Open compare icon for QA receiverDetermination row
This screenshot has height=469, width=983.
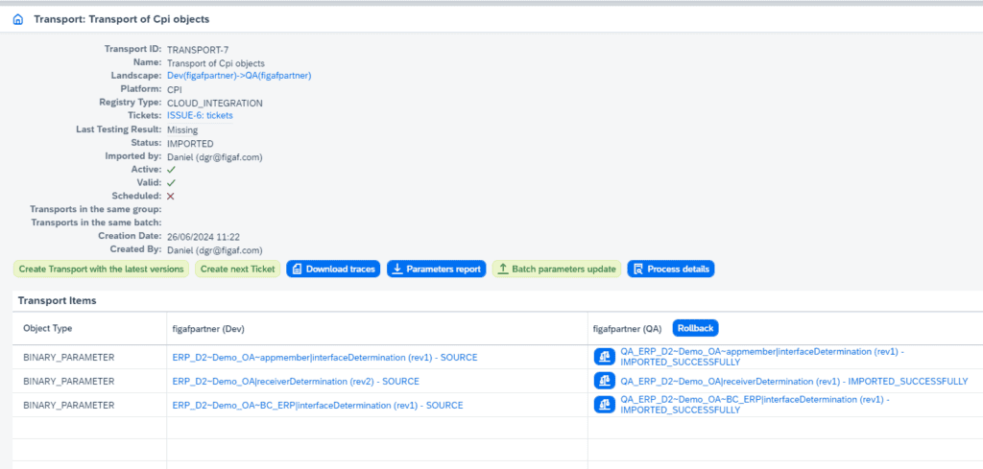click(605, 381)
